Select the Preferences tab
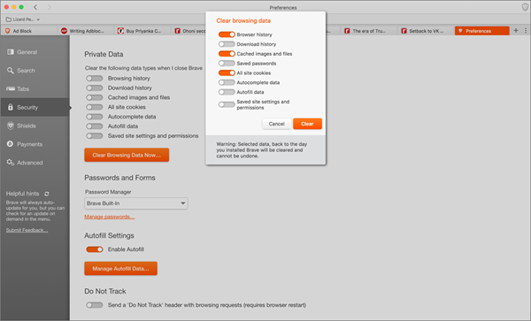Screen dimensions: 531x321 pyautogui.click(x=482, y=31)
